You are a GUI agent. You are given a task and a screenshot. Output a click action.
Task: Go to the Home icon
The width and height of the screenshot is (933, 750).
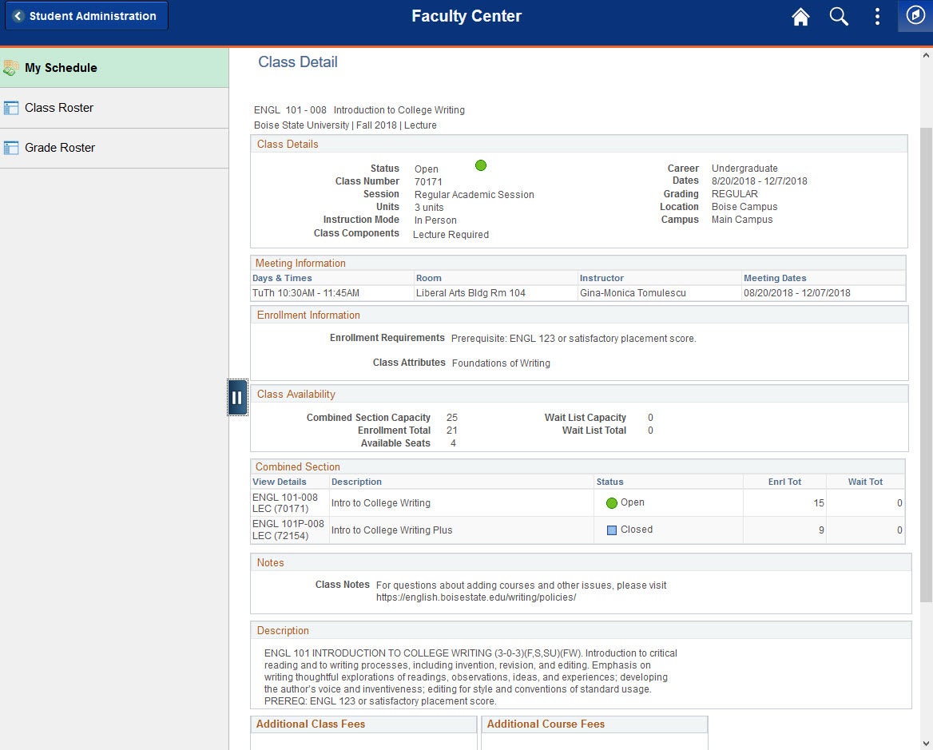[x=800, y=17]
